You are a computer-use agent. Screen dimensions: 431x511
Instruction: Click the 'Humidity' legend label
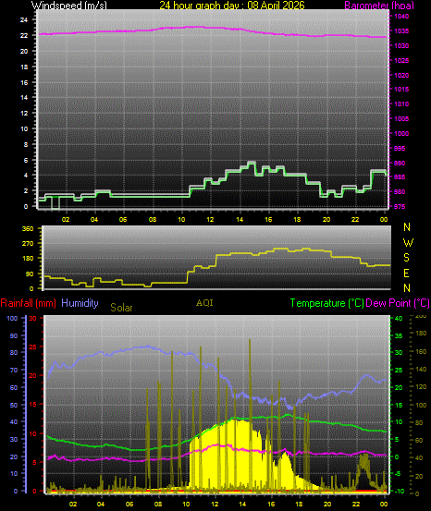point(80,303)
